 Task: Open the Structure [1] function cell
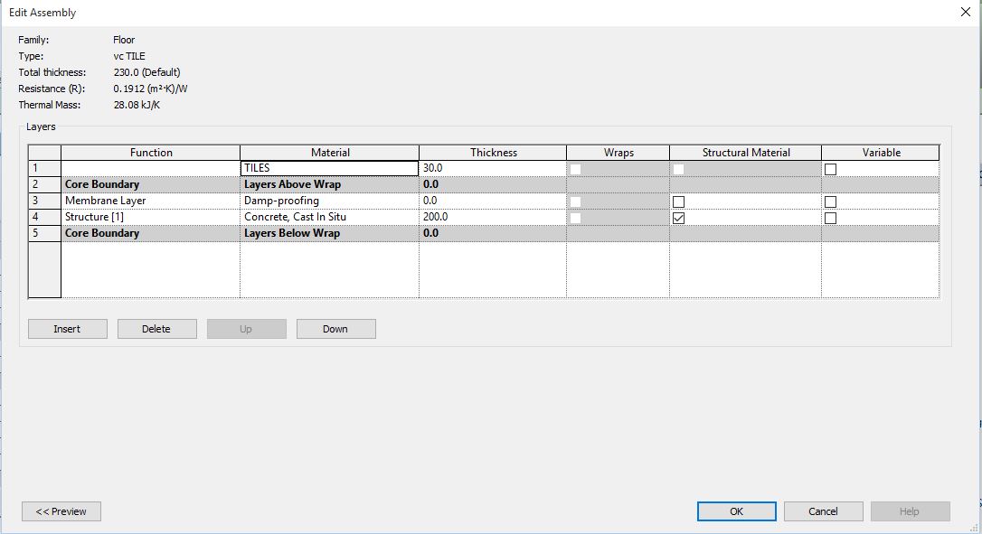point(150,217)
